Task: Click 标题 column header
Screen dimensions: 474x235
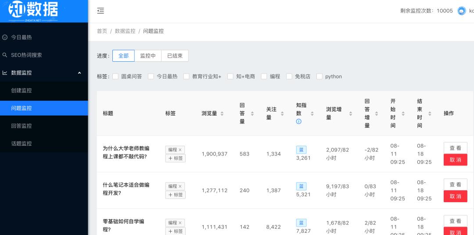Action: [x=108, y=114]
